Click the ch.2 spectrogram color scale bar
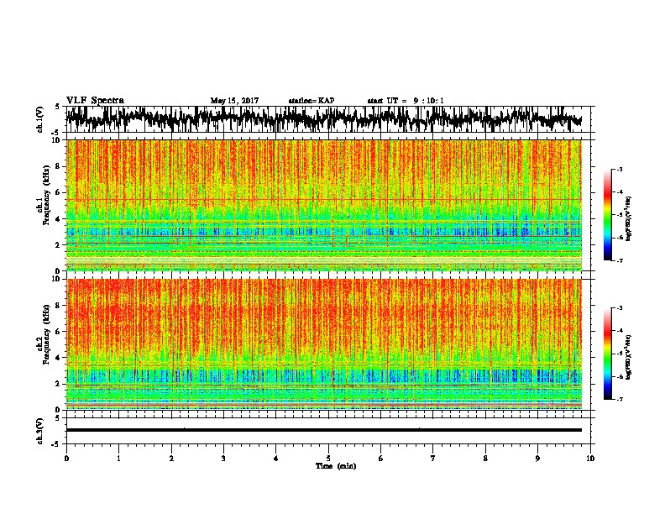The image size is (665, 514). coord(608,354)
